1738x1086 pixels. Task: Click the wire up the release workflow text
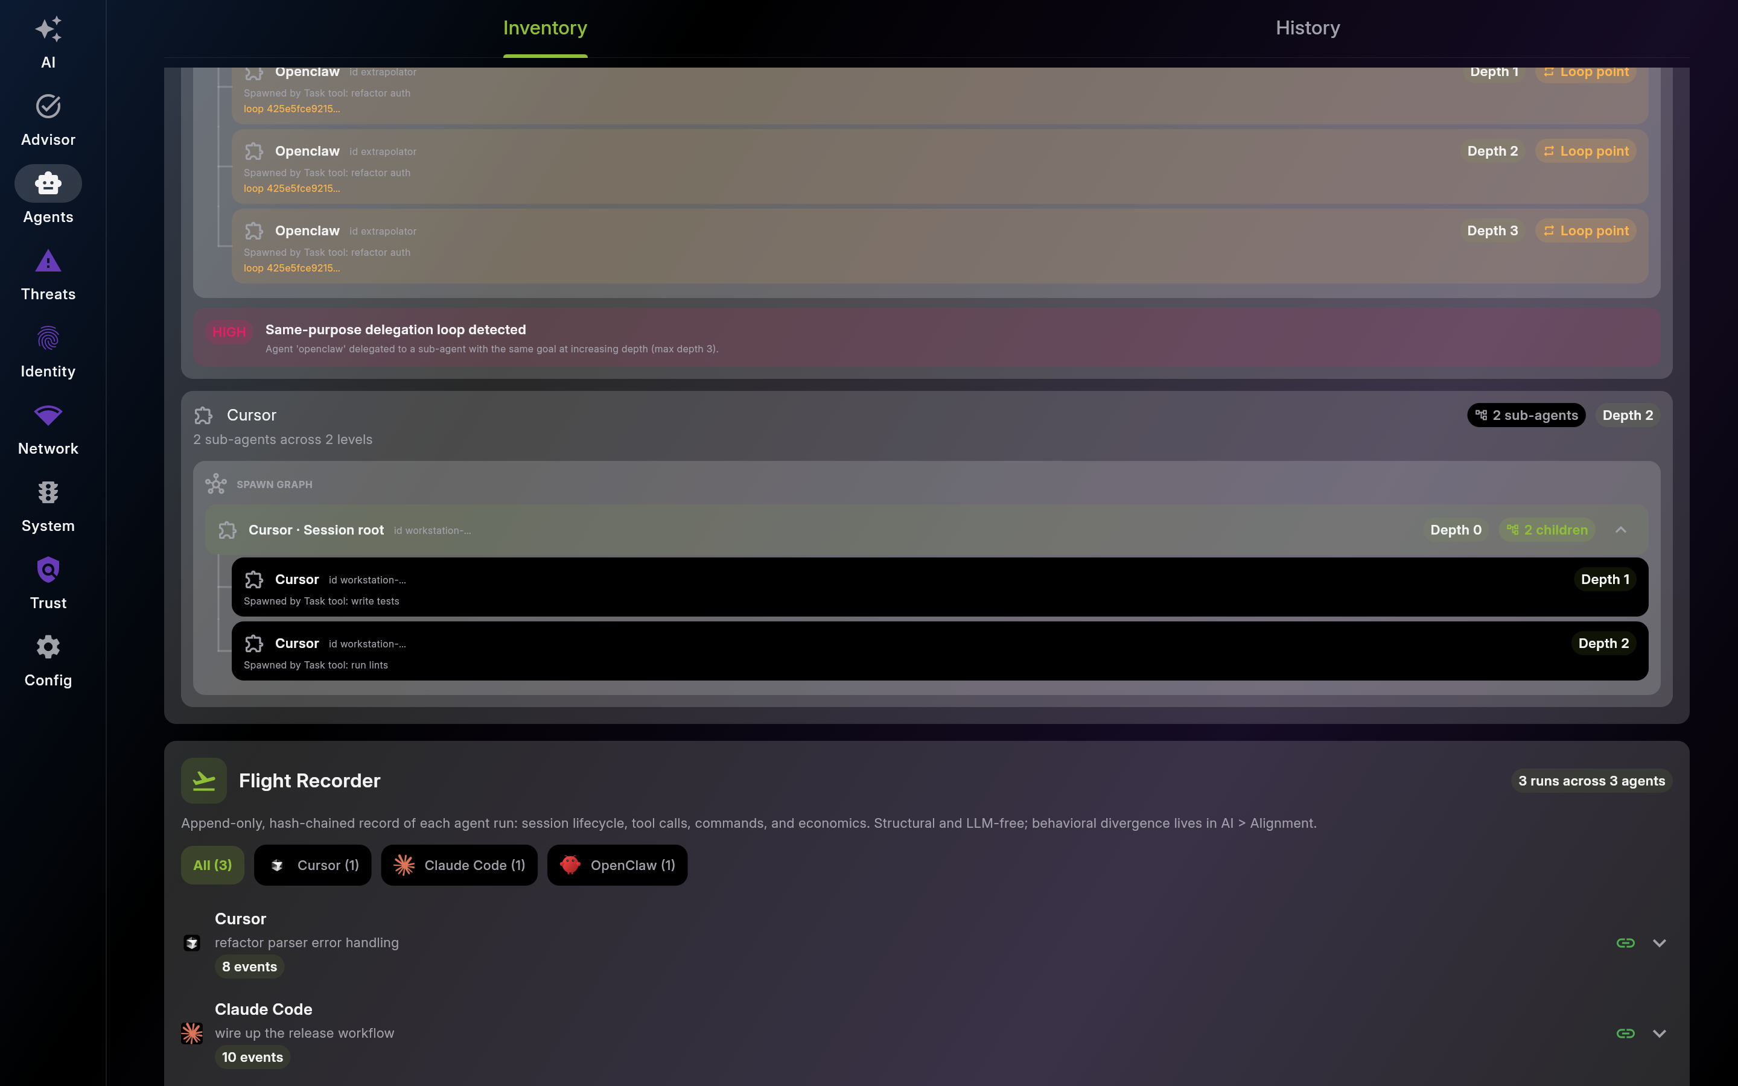coord(305,1034)
